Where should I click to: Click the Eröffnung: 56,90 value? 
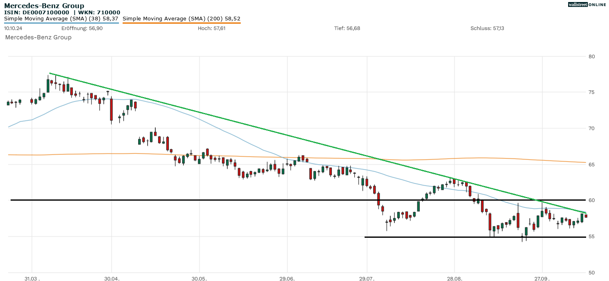76,29
